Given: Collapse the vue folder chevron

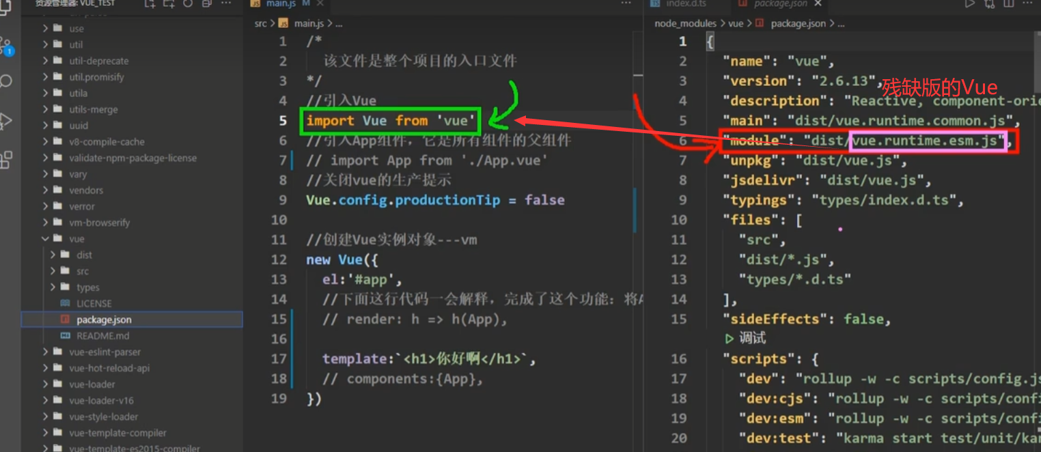Looking at the screenshot, I should pos(45,238).
